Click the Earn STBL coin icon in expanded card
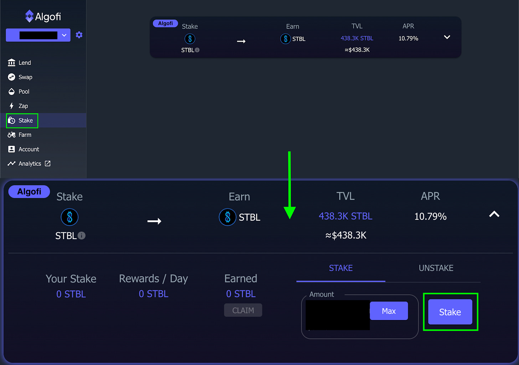The height and width of the screenshot is (365, 519). tap(227, 217)
